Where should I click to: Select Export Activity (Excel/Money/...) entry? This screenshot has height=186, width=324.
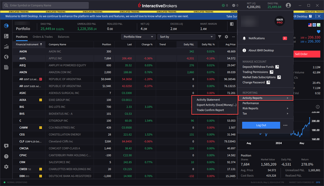[216, 105]
